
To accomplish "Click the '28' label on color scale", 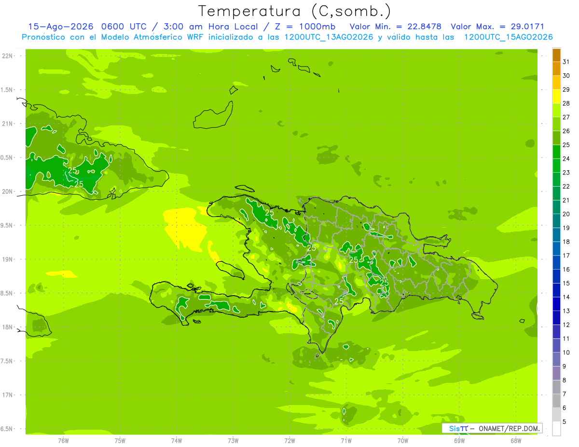I will pyautogui.click(x=566, y=103).
